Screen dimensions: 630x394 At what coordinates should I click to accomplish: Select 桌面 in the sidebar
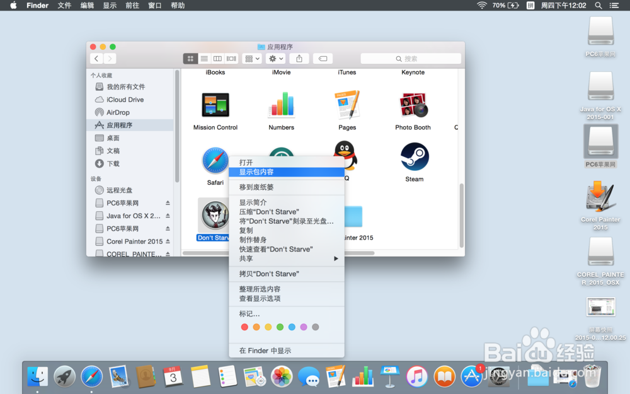click(x=130, y=138)
